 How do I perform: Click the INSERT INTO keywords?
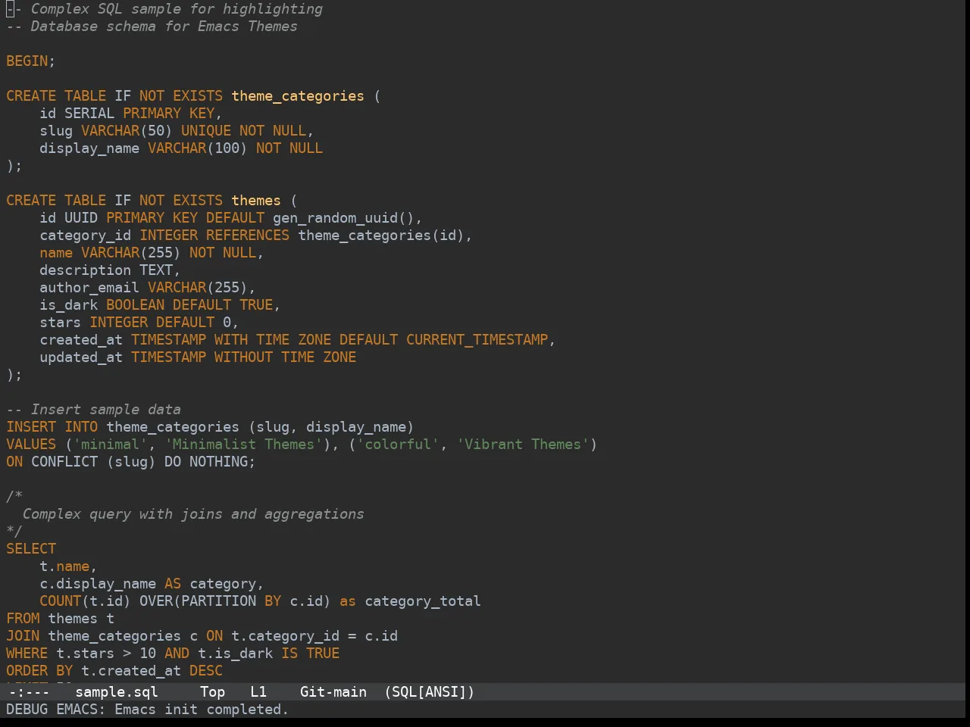tap(52, 427)
